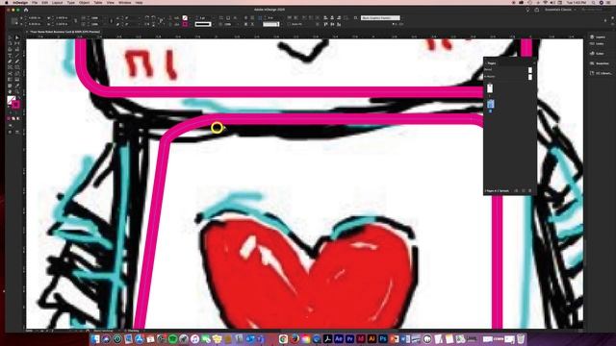Toggle the Auto-Fit checkbox
Screen dimensions: 616x346
pyautogui.click(x=290, y=24)
